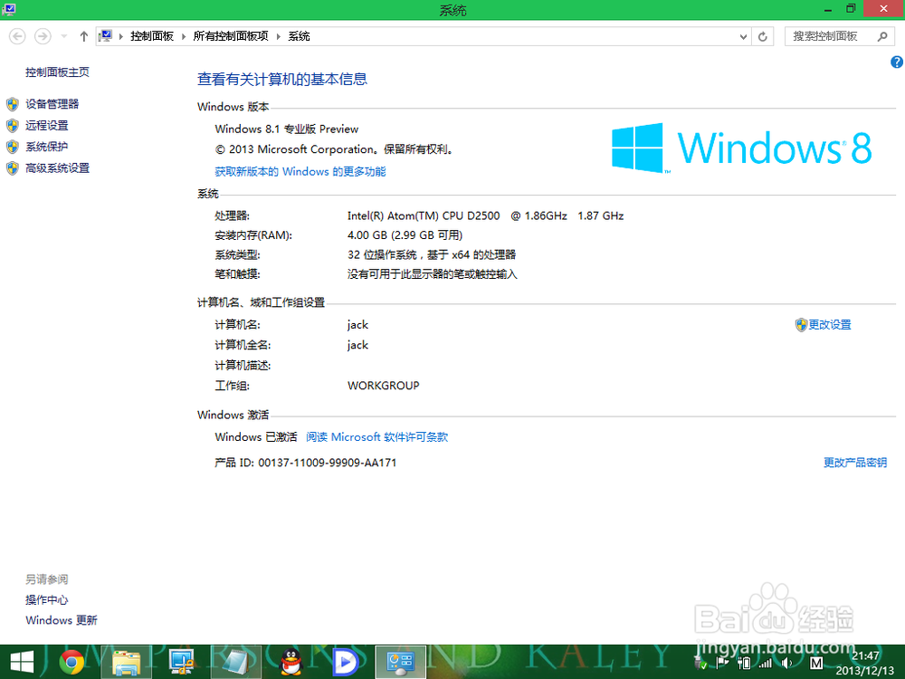905x679 pixels.
Task: Click the system window icon in title bar
Action: pyautogui.click(x=9, y=9)
